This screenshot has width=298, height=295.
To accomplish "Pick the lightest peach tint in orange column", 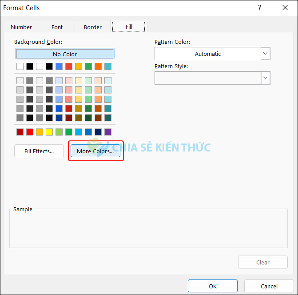I will click(98, 81).
